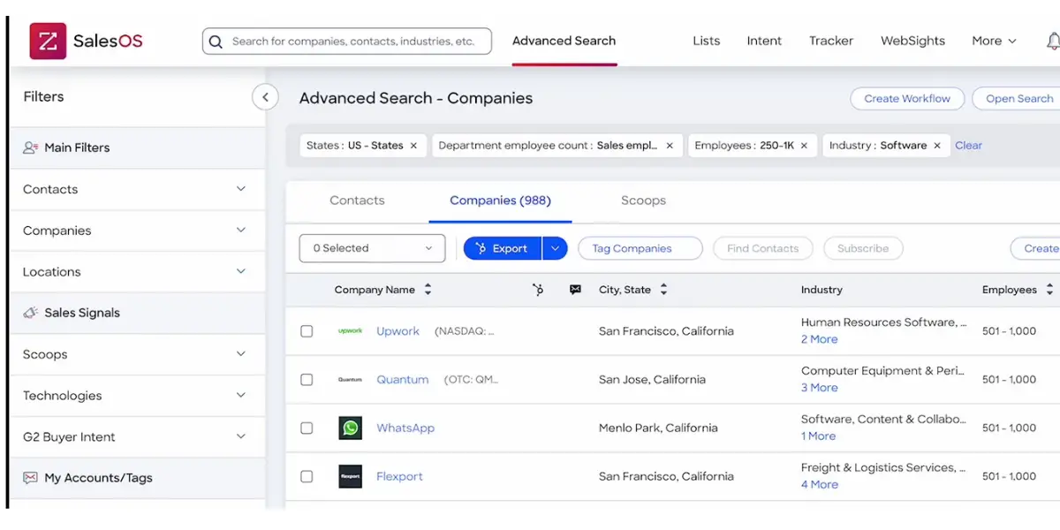Image resolution: width=1060 pixels, height=530 pixels.
Task: Sort by City, State arrows
Action: (663, 290)
